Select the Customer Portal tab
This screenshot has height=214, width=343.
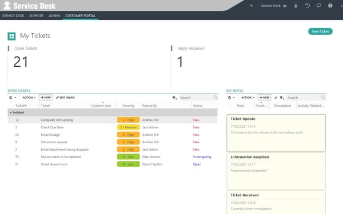(x=80, y=16)
